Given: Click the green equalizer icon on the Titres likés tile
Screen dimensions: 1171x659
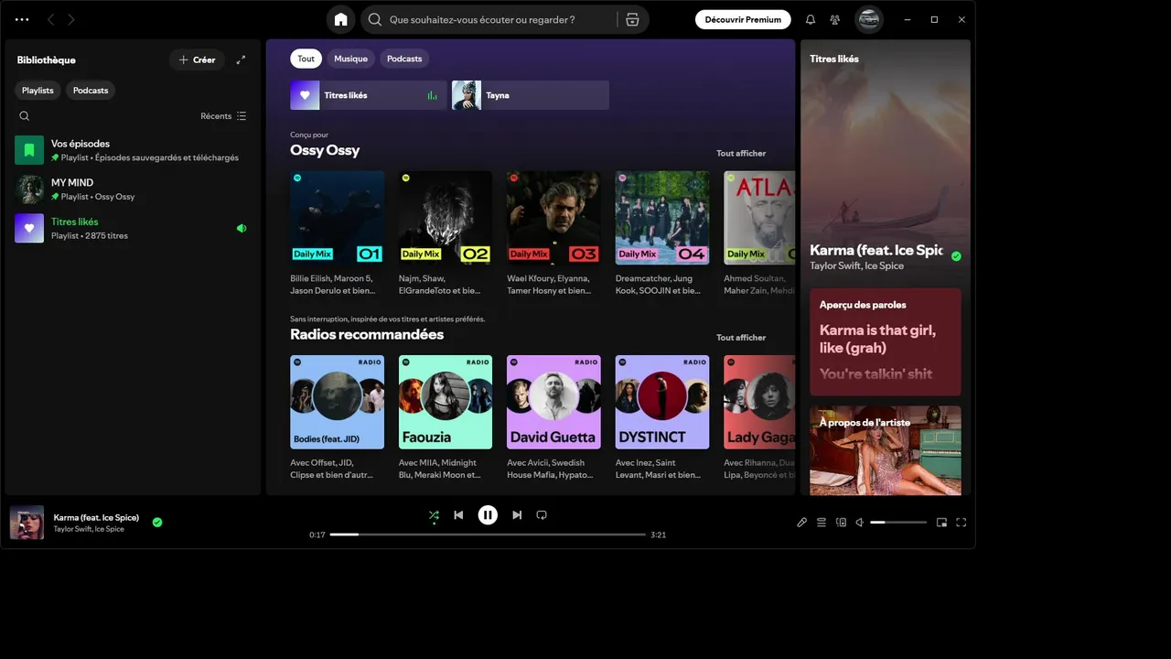Looking at the screenshot, I should pyautogui.click(x=433, y=95).
